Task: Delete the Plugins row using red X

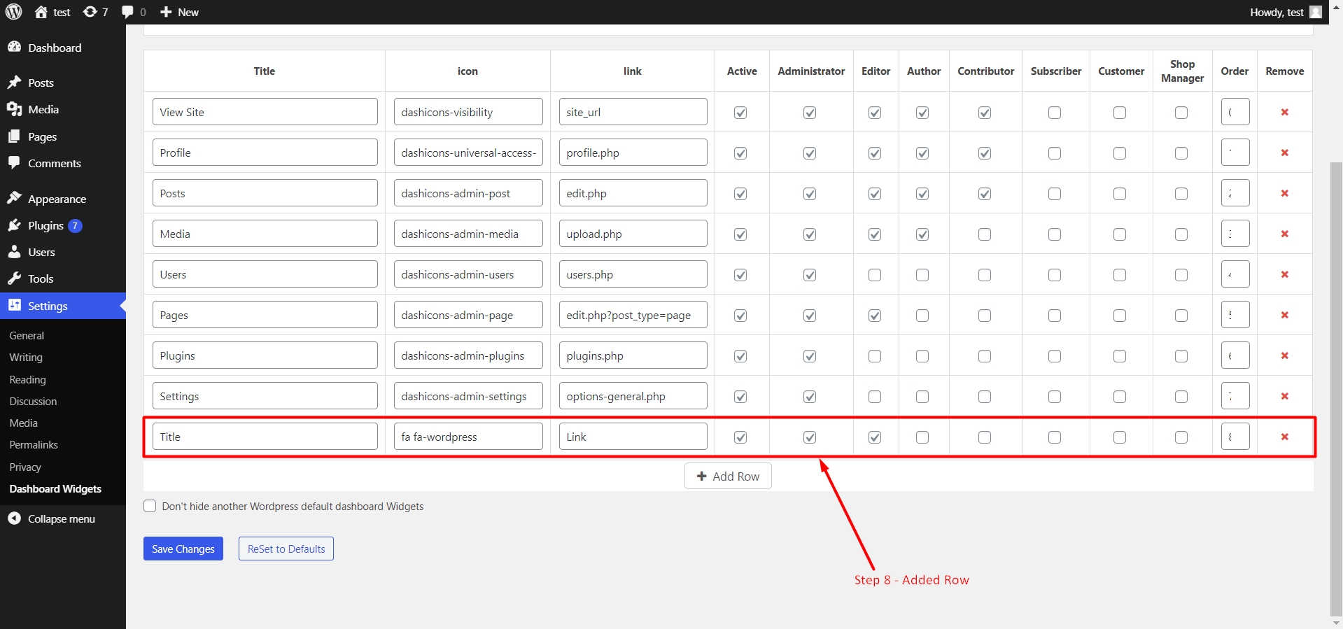Action: tap(1285, 355)
